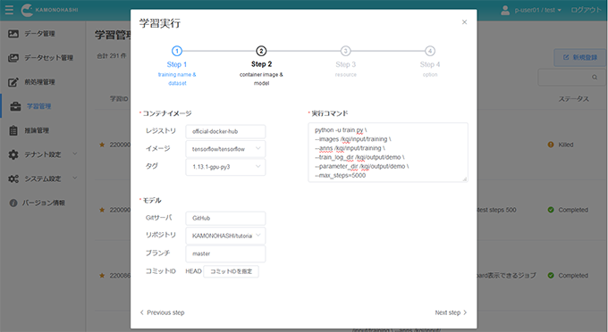The image size is (608, 332).
Task: Click the search box in 学習管理
Action: click(570, 78)
